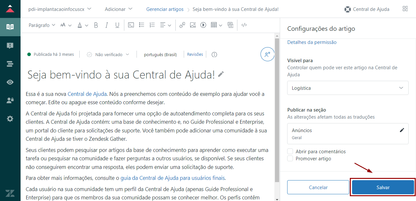Apply italic formatting from the toolbar

107,25
